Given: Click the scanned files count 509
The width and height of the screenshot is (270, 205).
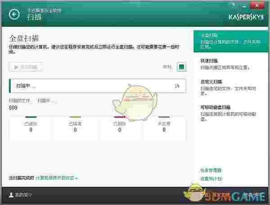Looking at the screenshot, I should coord(13,108).
